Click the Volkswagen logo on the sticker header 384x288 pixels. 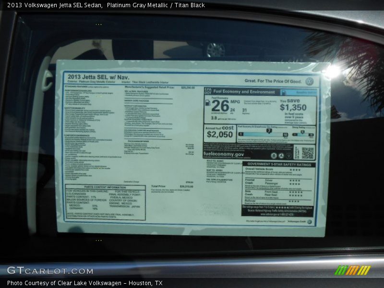tap(310, 81)
